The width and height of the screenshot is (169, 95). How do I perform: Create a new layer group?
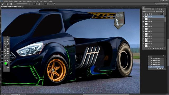point(158,48)
